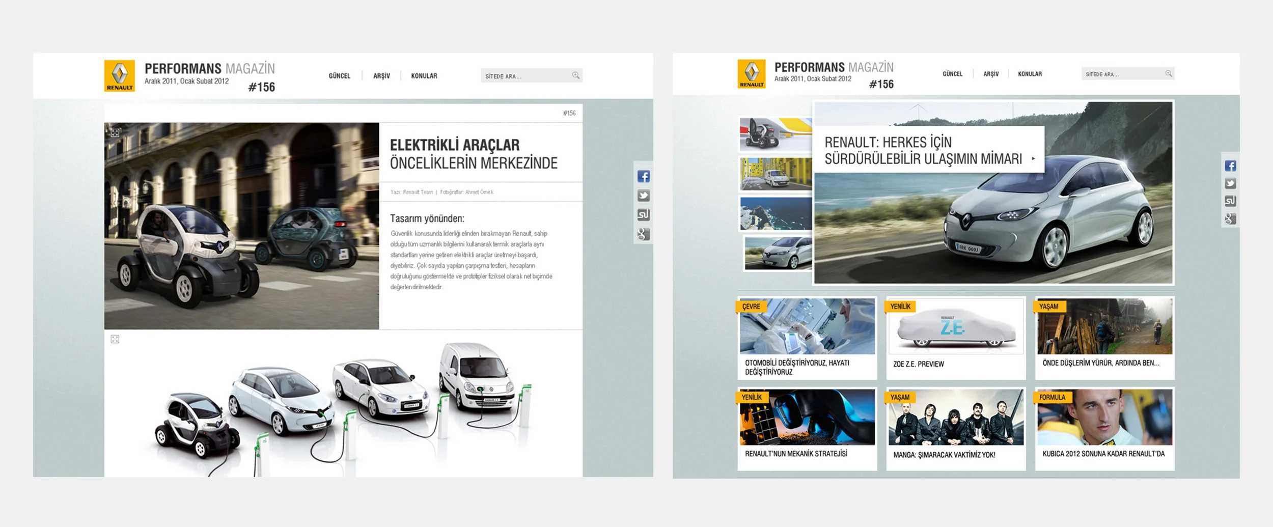The image size is (1273, 527).
Task: Click Facebook icon on right page sidebar
Action: pyautogui.click(x=1230, y=165)
